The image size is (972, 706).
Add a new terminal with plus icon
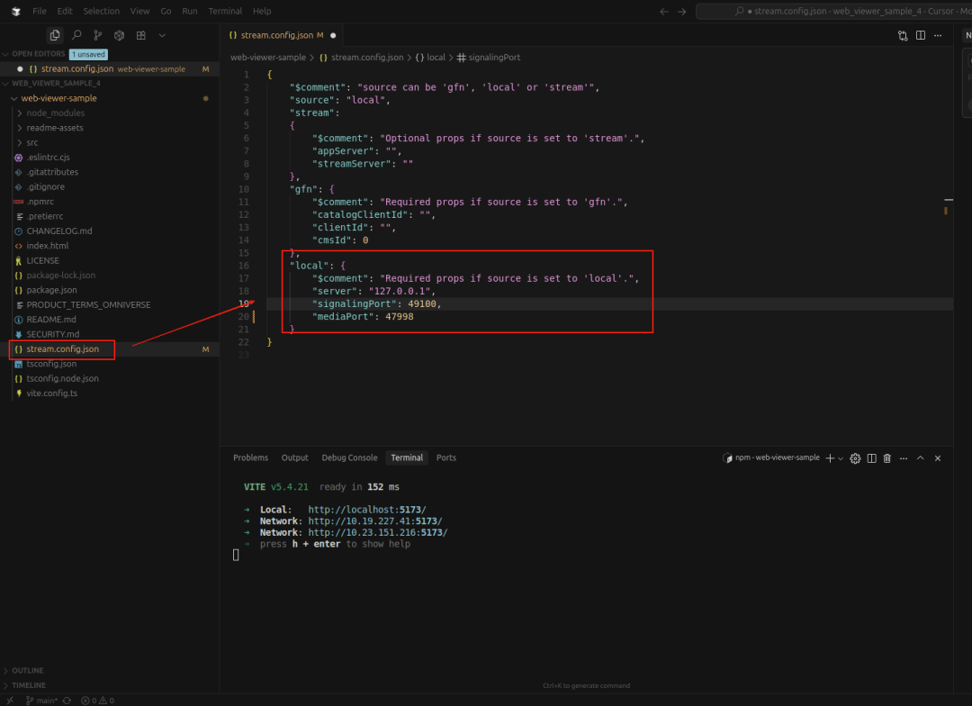(x=830, y=457)
